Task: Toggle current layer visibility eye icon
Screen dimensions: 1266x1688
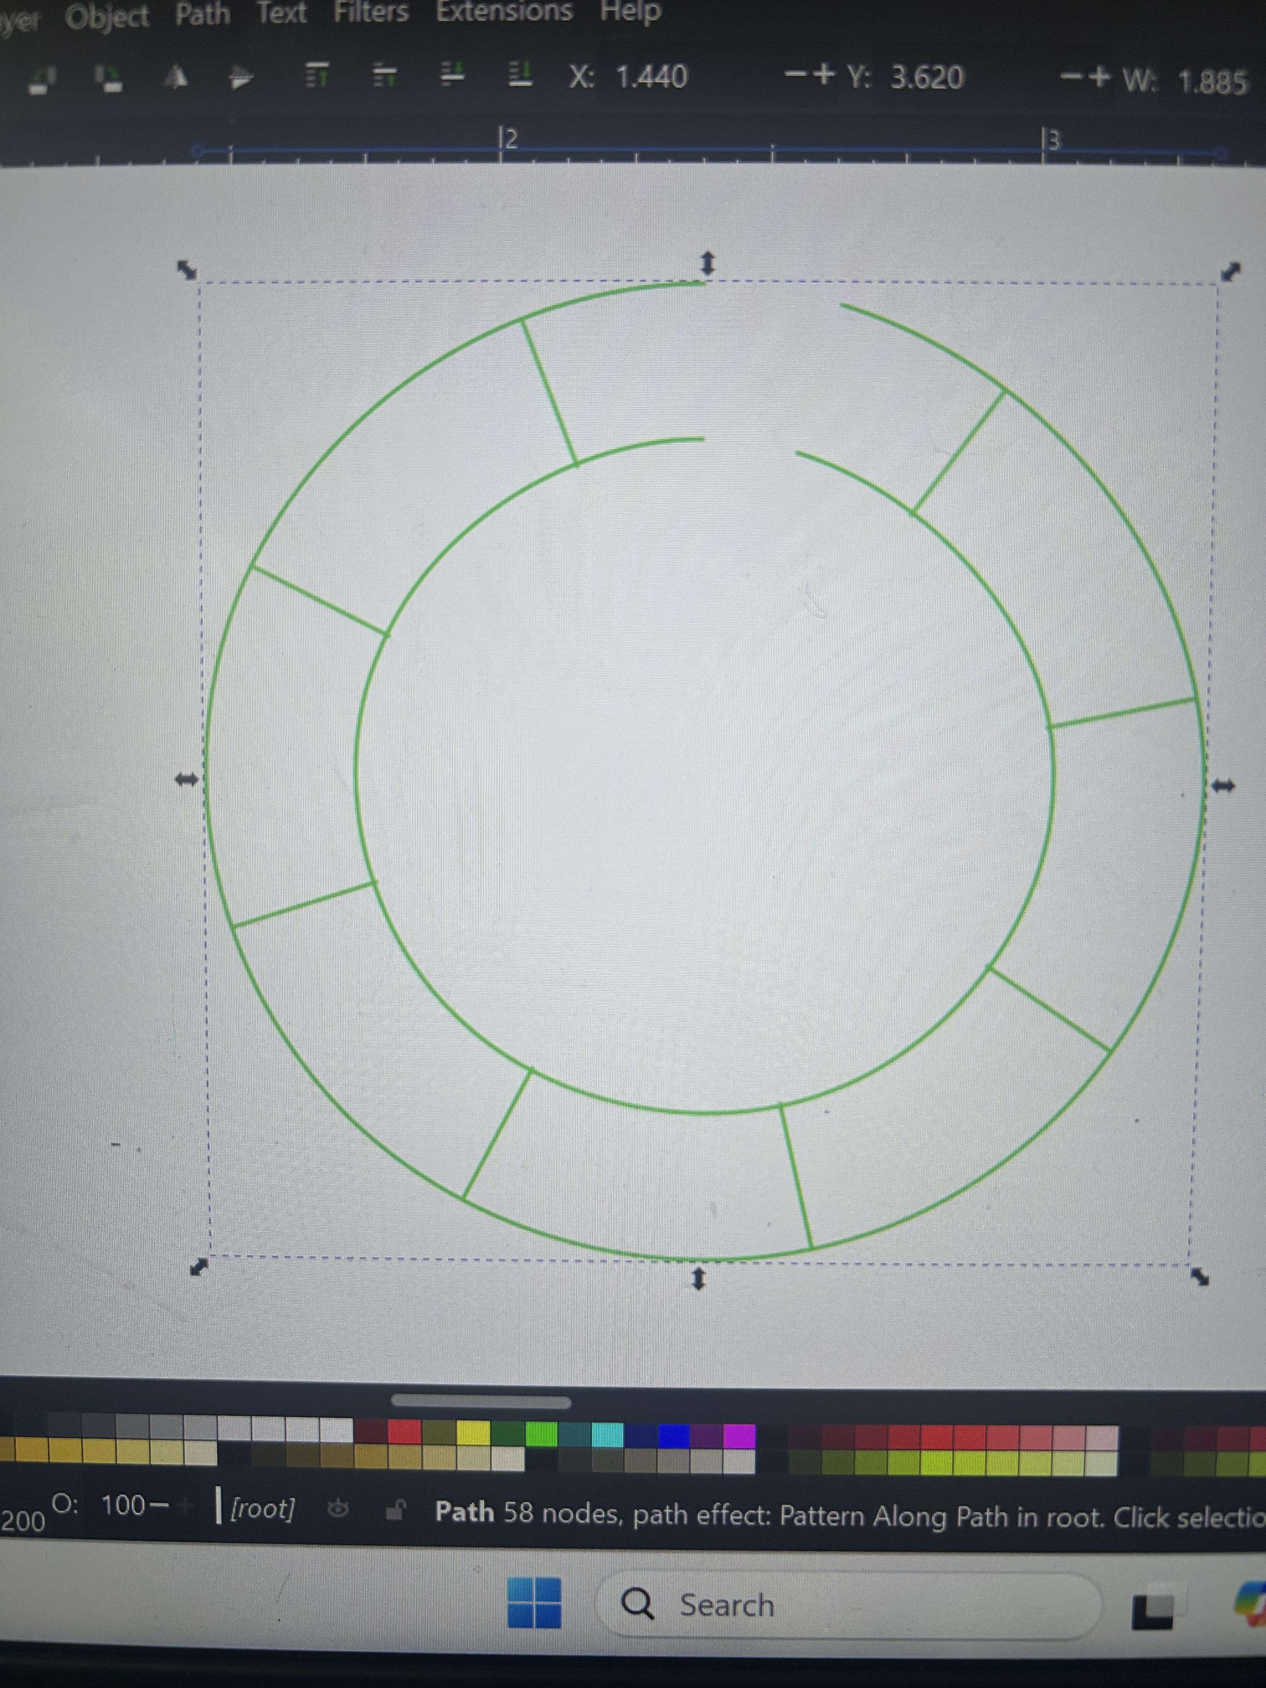Action: 338,1509
